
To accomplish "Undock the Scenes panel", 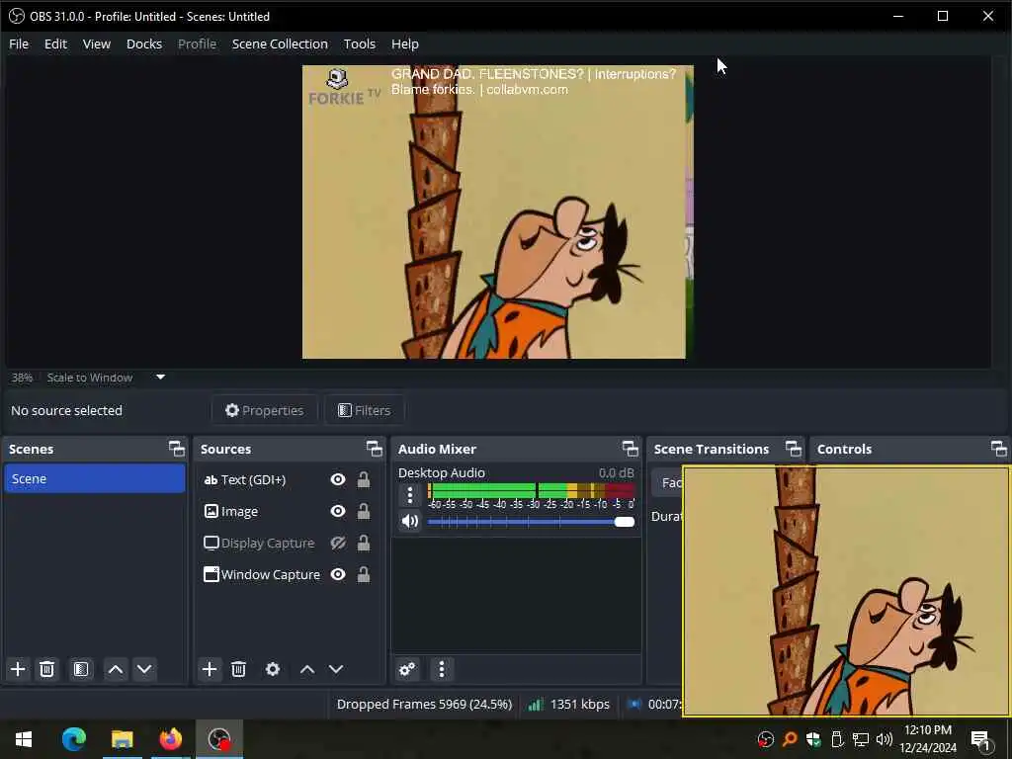I will click(176, 449).
